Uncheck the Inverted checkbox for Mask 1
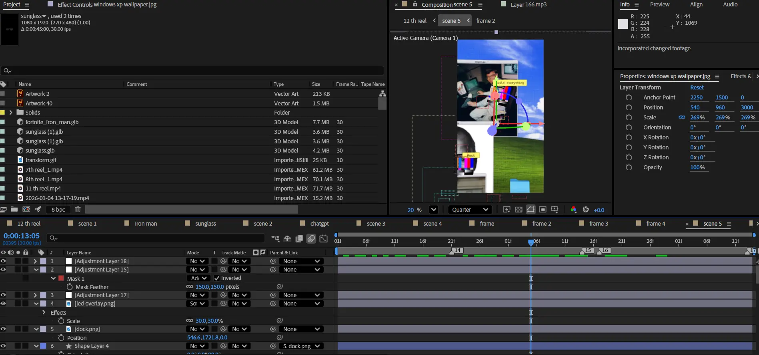 tap(216, 278)
